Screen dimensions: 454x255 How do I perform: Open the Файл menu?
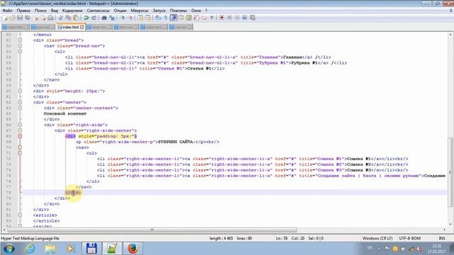[x=8, y=11]
